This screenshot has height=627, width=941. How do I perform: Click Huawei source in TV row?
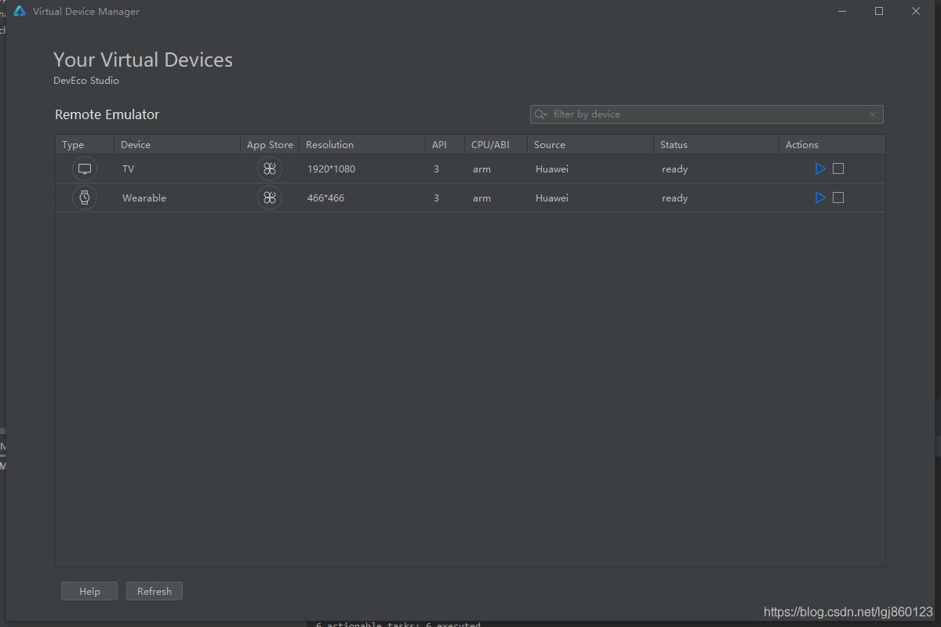pyautogui.click(x=552, y=169)
